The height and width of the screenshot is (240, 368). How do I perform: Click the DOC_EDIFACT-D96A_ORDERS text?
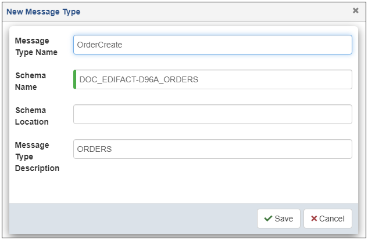click(x=139, y=79)
